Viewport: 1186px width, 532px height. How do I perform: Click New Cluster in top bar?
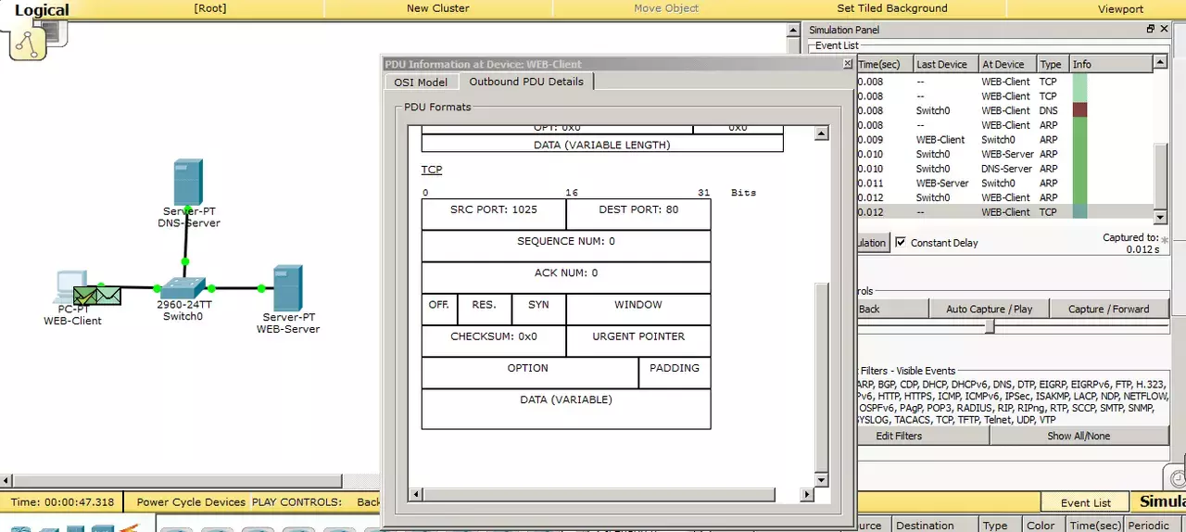(437, 8)
